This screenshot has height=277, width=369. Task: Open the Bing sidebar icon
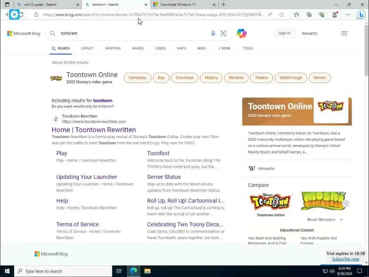pos(361,14)
